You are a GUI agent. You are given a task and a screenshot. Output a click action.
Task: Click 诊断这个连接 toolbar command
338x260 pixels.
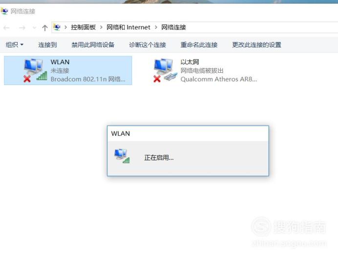(x=148, y=44)
